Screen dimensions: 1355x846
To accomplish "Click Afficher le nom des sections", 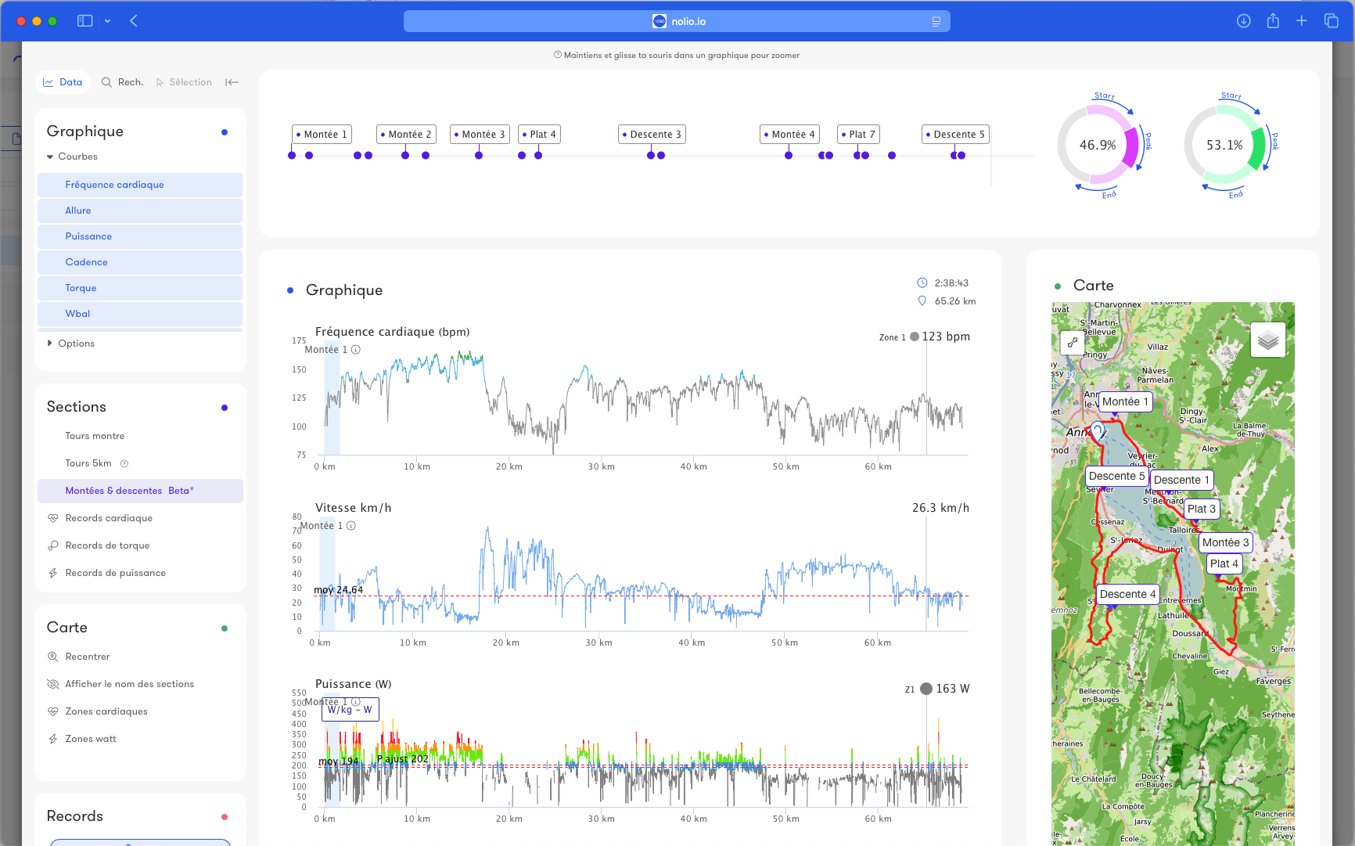I will click(x=129, y=684).
